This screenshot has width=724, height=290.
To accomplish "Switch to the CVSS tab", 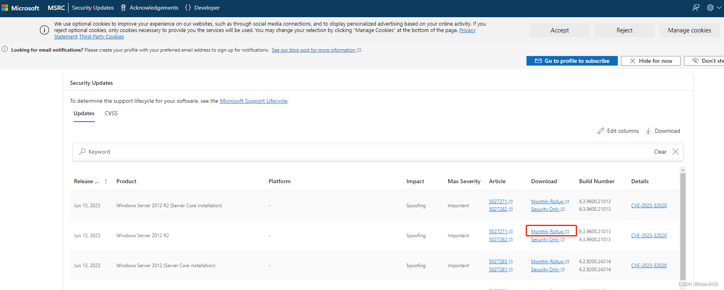I will (111, 114).
